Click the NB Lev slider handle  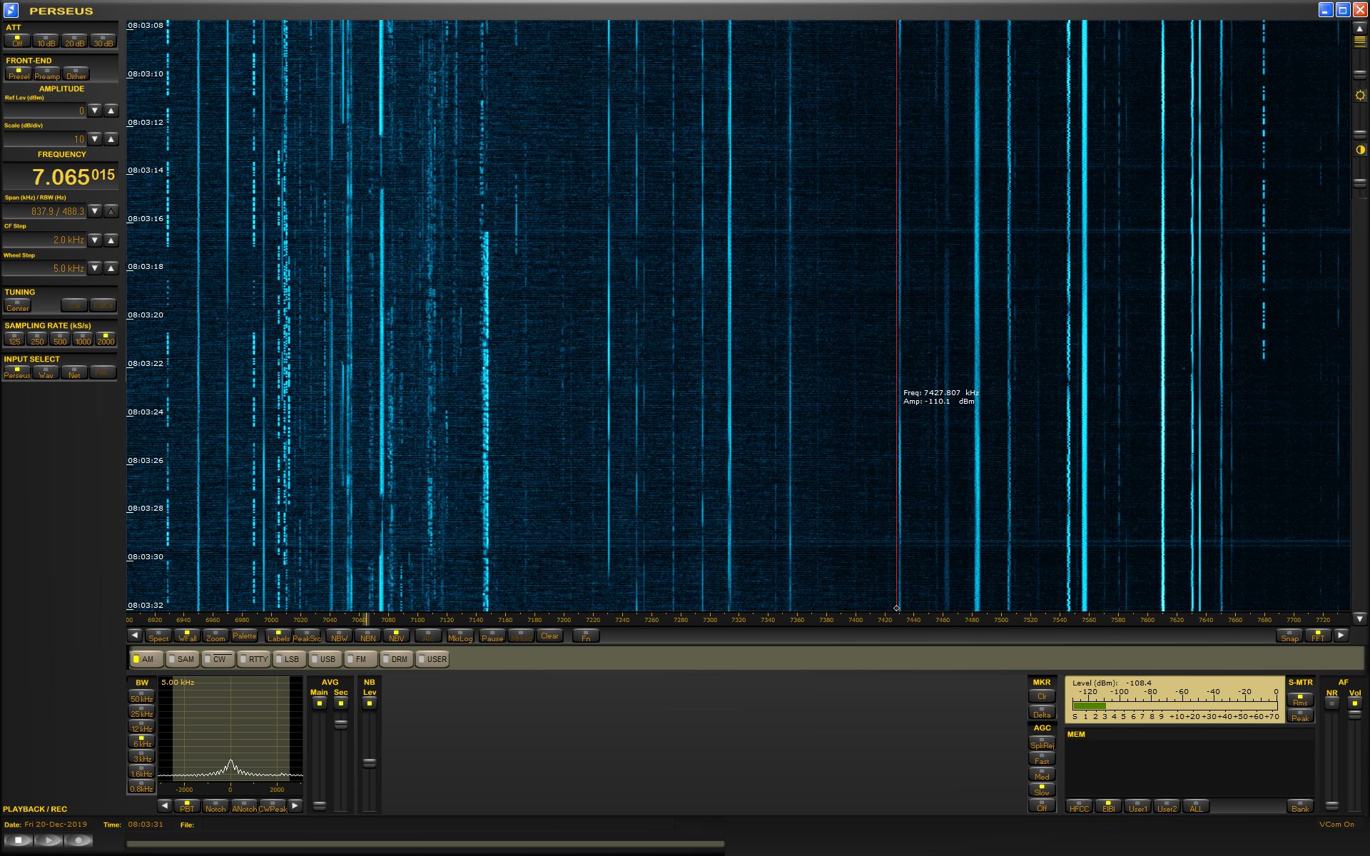[x=369, y=763]
